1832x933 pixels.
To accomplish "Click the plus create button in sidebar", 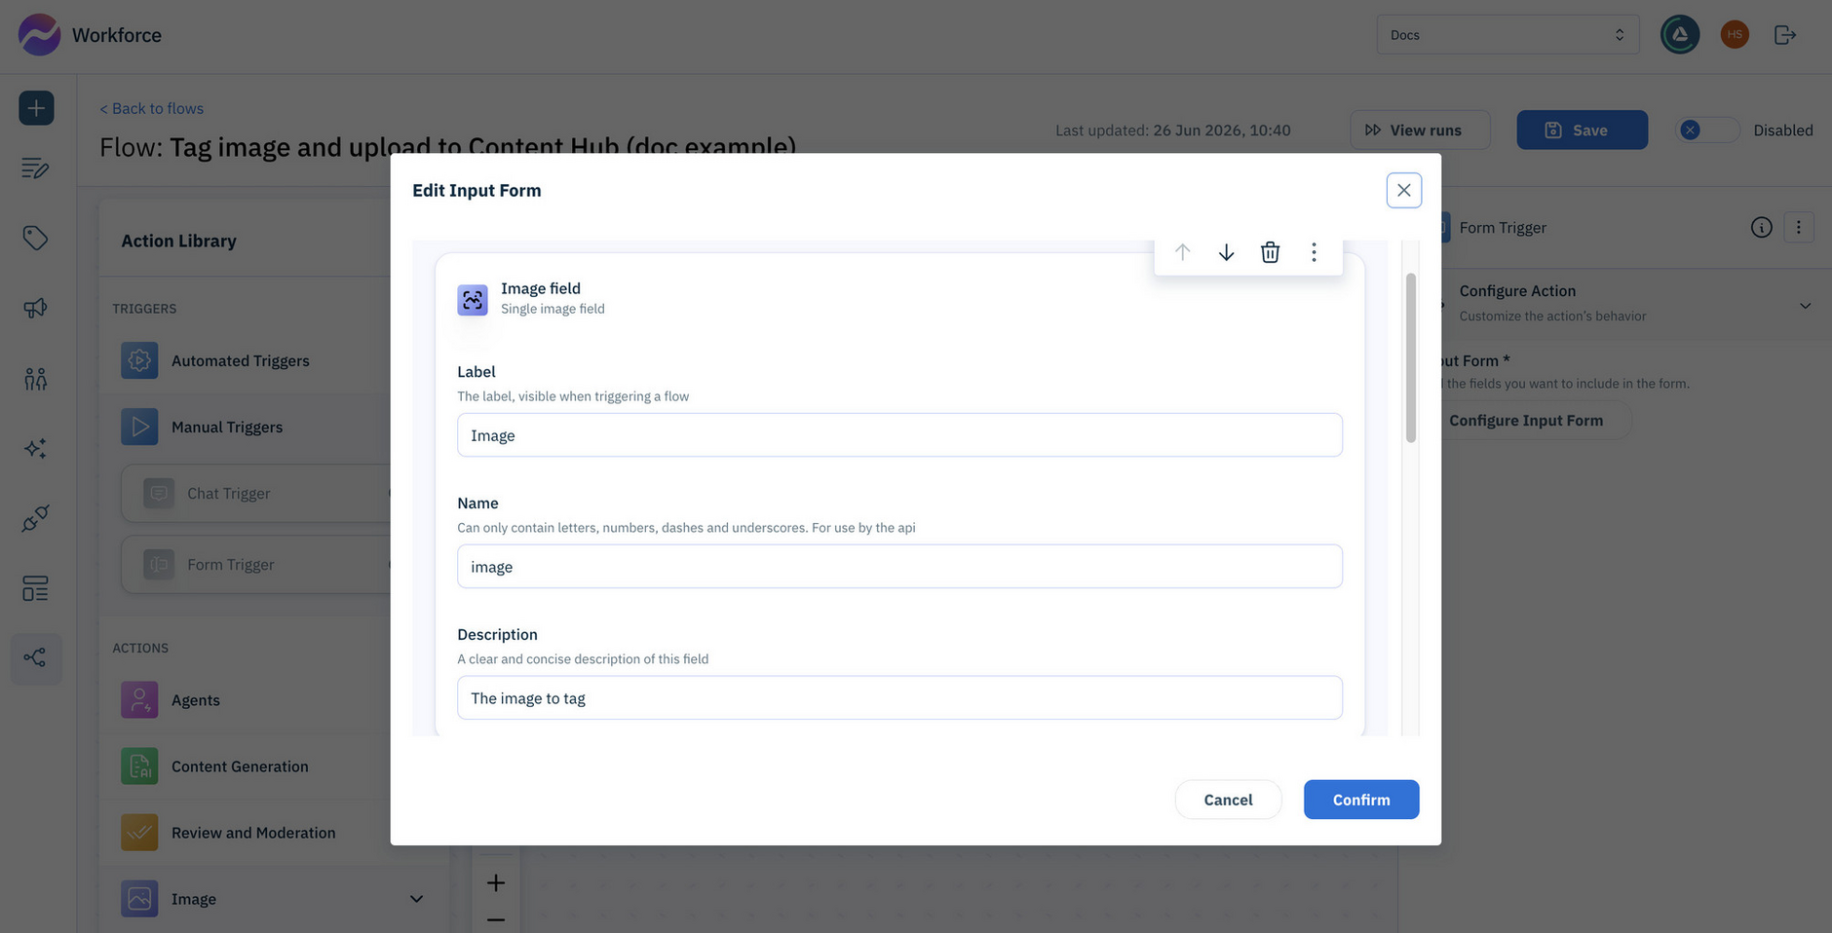I will tap(36, 108).
